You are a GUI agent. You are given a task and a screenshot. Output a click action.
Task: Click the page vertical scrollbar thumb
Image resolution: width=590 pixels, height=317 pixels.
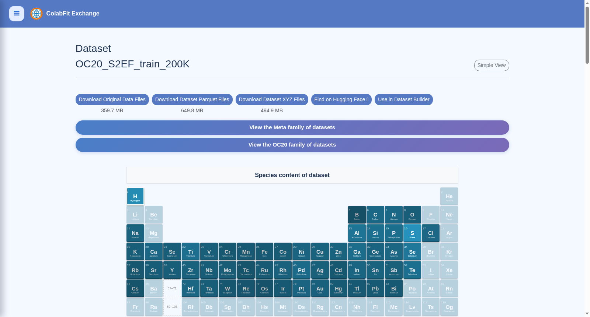587,35
